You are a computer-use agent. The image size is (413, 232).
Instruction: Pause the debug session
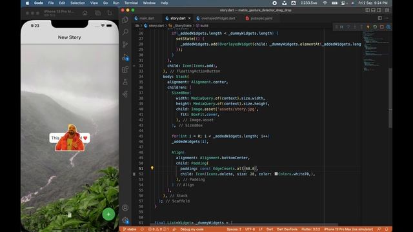click(x=341, y=27)
